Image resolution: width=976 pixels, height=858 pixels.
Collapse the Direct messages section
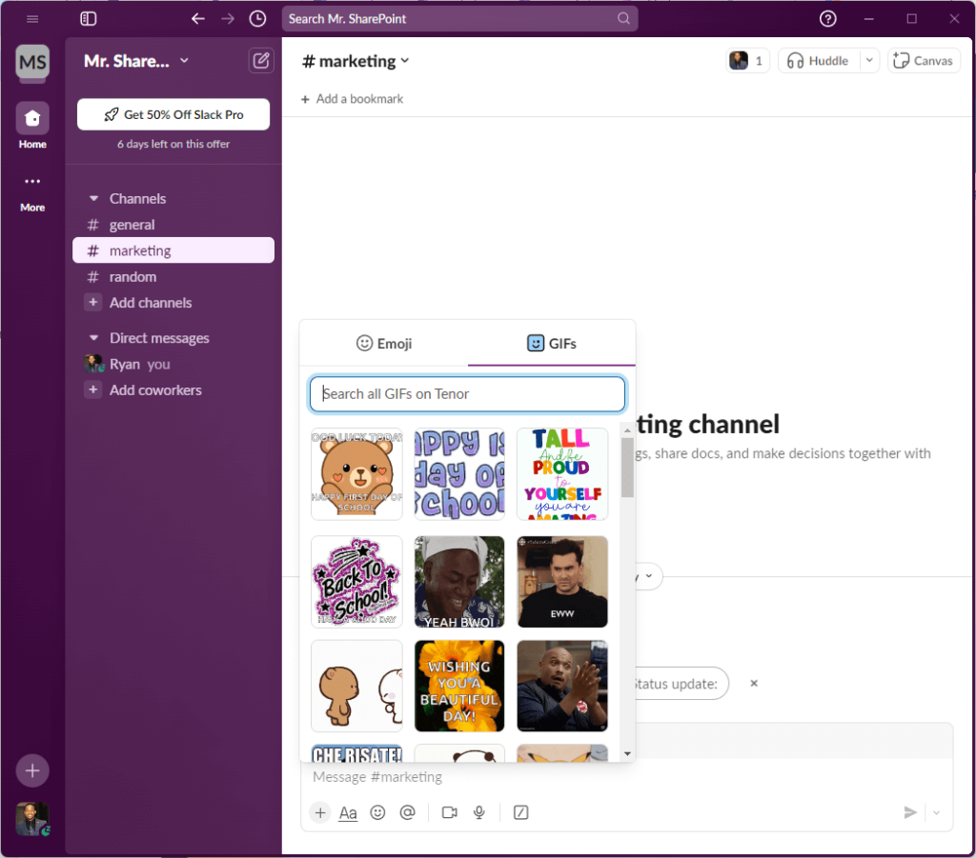[x=94, y=338]
